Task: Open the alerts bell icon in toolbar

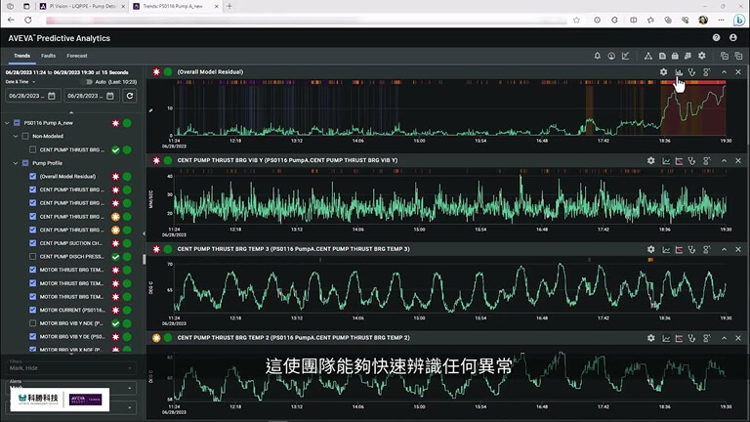Action: click(x=598, y=56)
